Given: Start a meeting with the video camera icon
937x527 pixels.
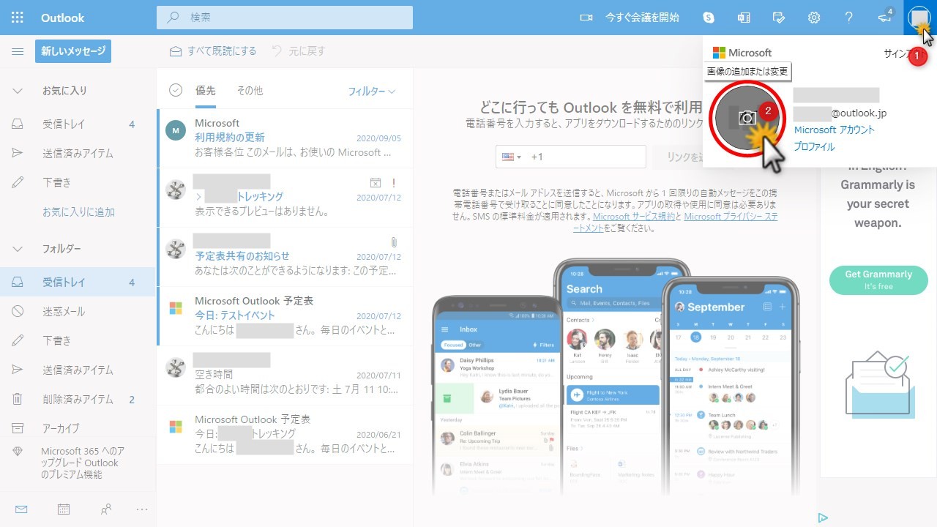Looking at the screenshot, I should pos(586,18).
